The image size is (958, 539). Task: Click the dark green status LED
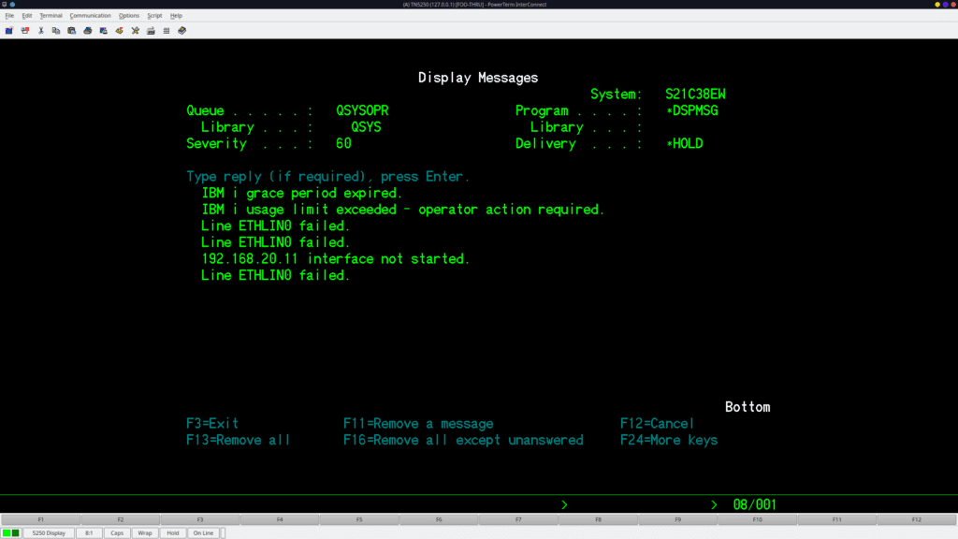pyautogui.click(x=15, y=532)
